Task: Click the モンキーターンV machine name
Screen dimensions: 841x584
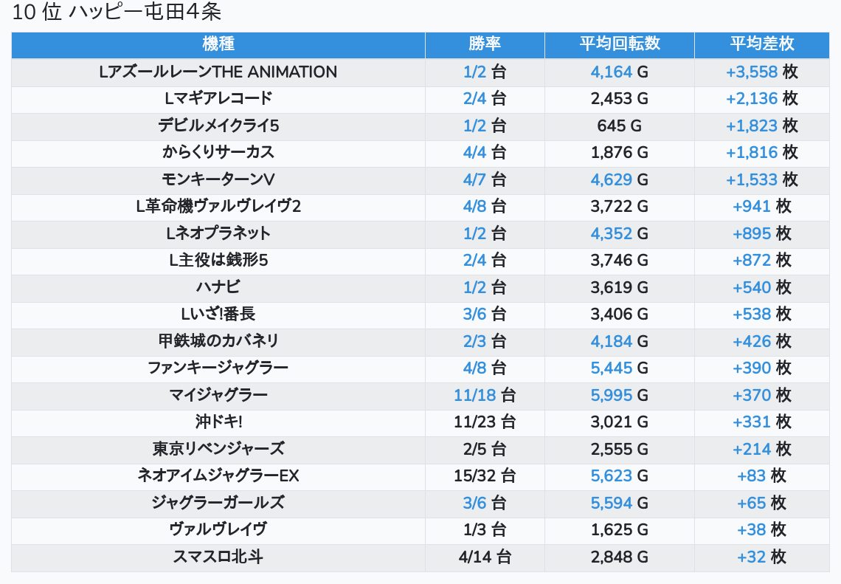Action: 218,179
